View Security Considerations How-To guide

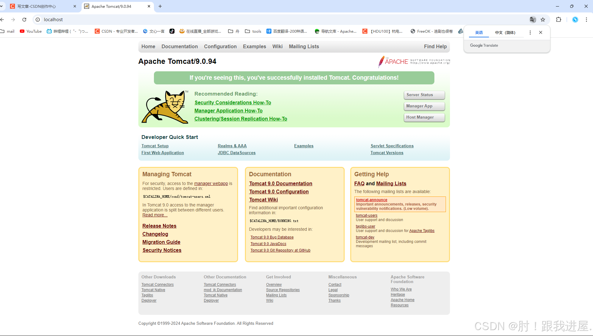pos(232,102)
